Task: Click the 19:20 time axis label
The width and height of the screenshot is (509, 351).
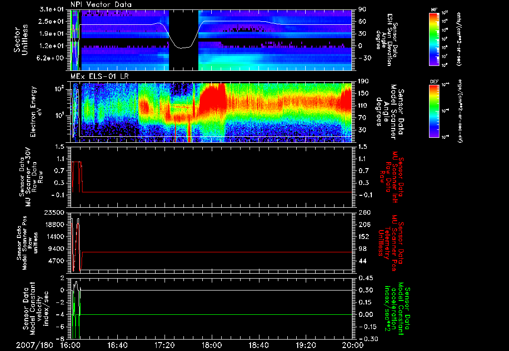Action: coord(306,346)
